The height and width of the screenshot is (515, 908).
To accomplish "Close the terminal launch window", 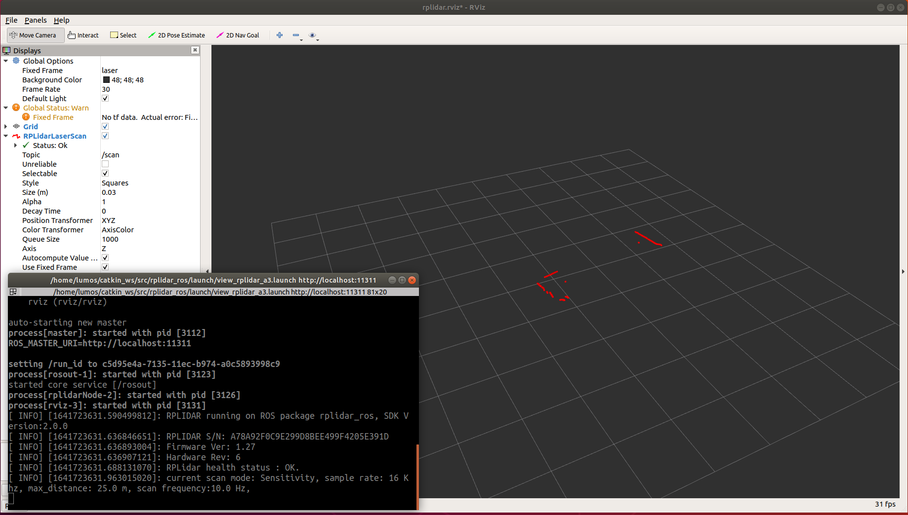I will (x=412, y=280).
